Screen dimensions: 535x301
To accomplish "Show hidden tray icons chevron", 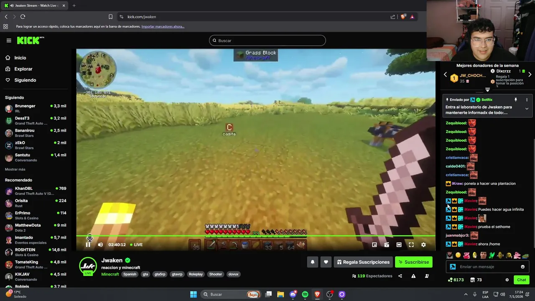I will point(466,294).
